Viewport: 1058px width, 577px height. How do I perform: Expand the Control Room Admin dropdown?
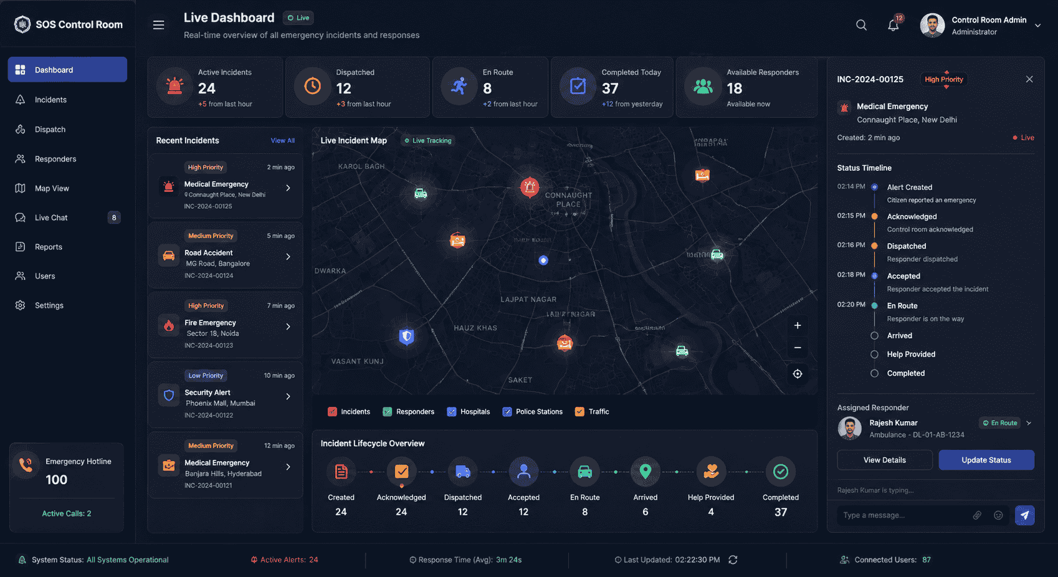point(1037,26)
